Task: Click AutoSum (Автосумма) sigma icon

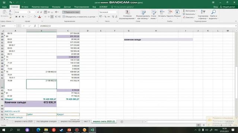Action: pos(184,11)
